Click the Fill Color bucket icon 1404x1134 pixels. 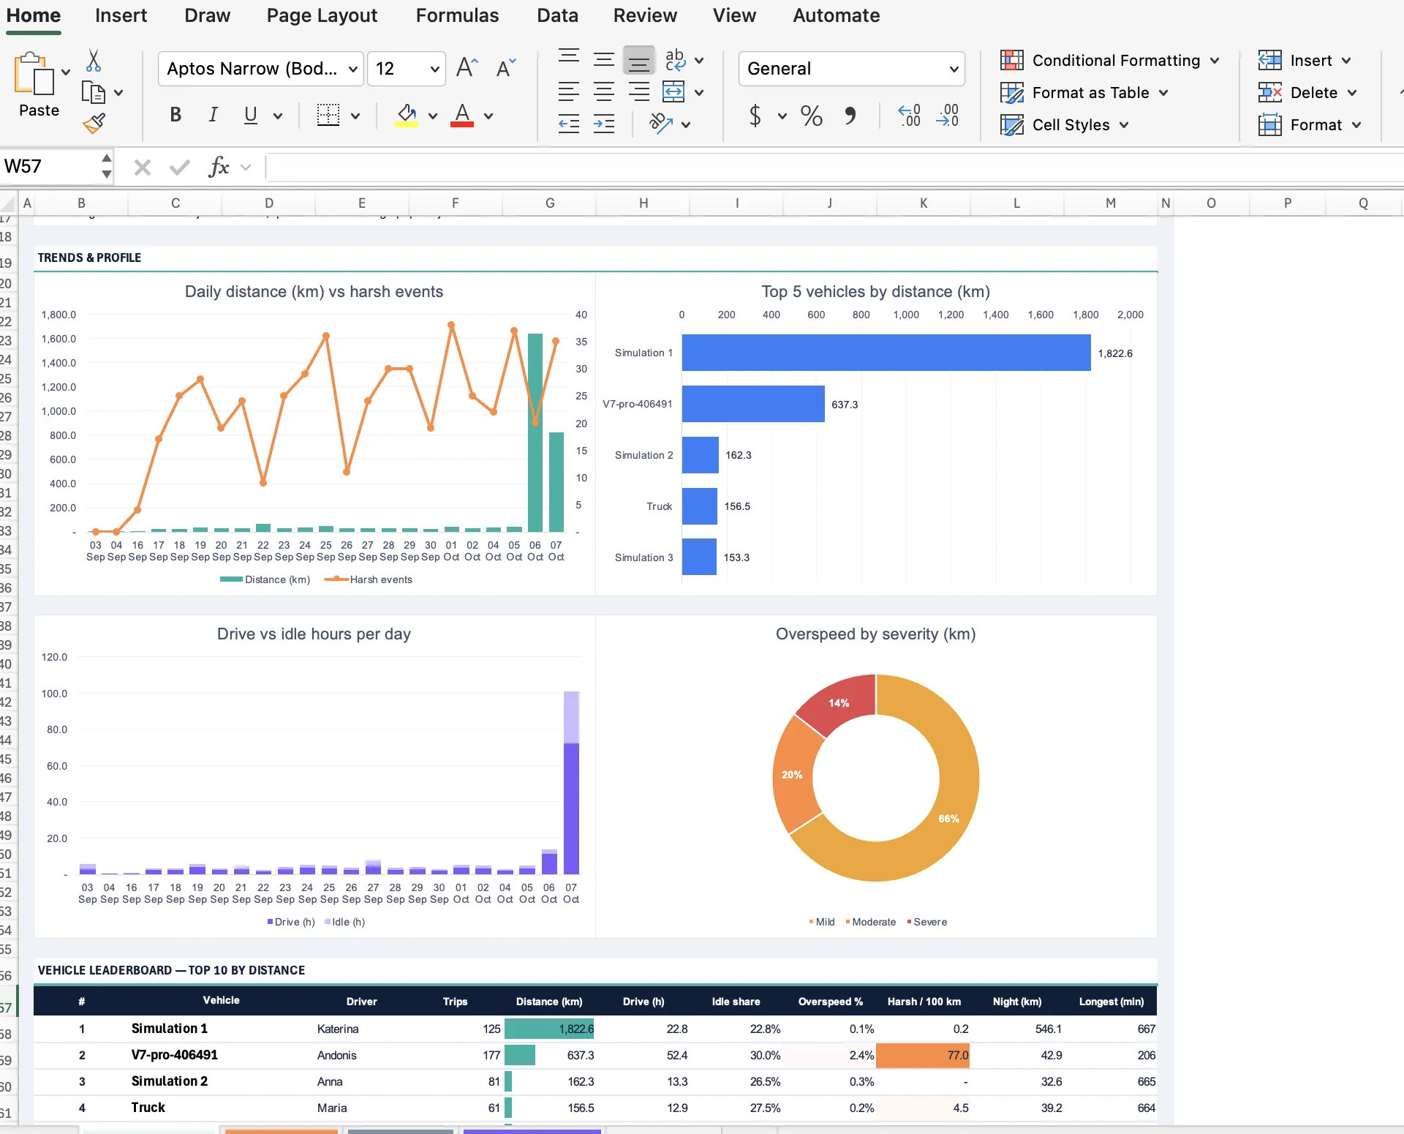[407, 115]
